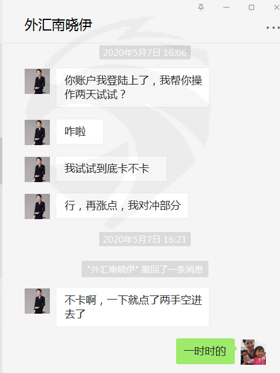280x373 pixels.
Task: Click avatar beside 我试试到底卡不卡 message
Action: 38,169
